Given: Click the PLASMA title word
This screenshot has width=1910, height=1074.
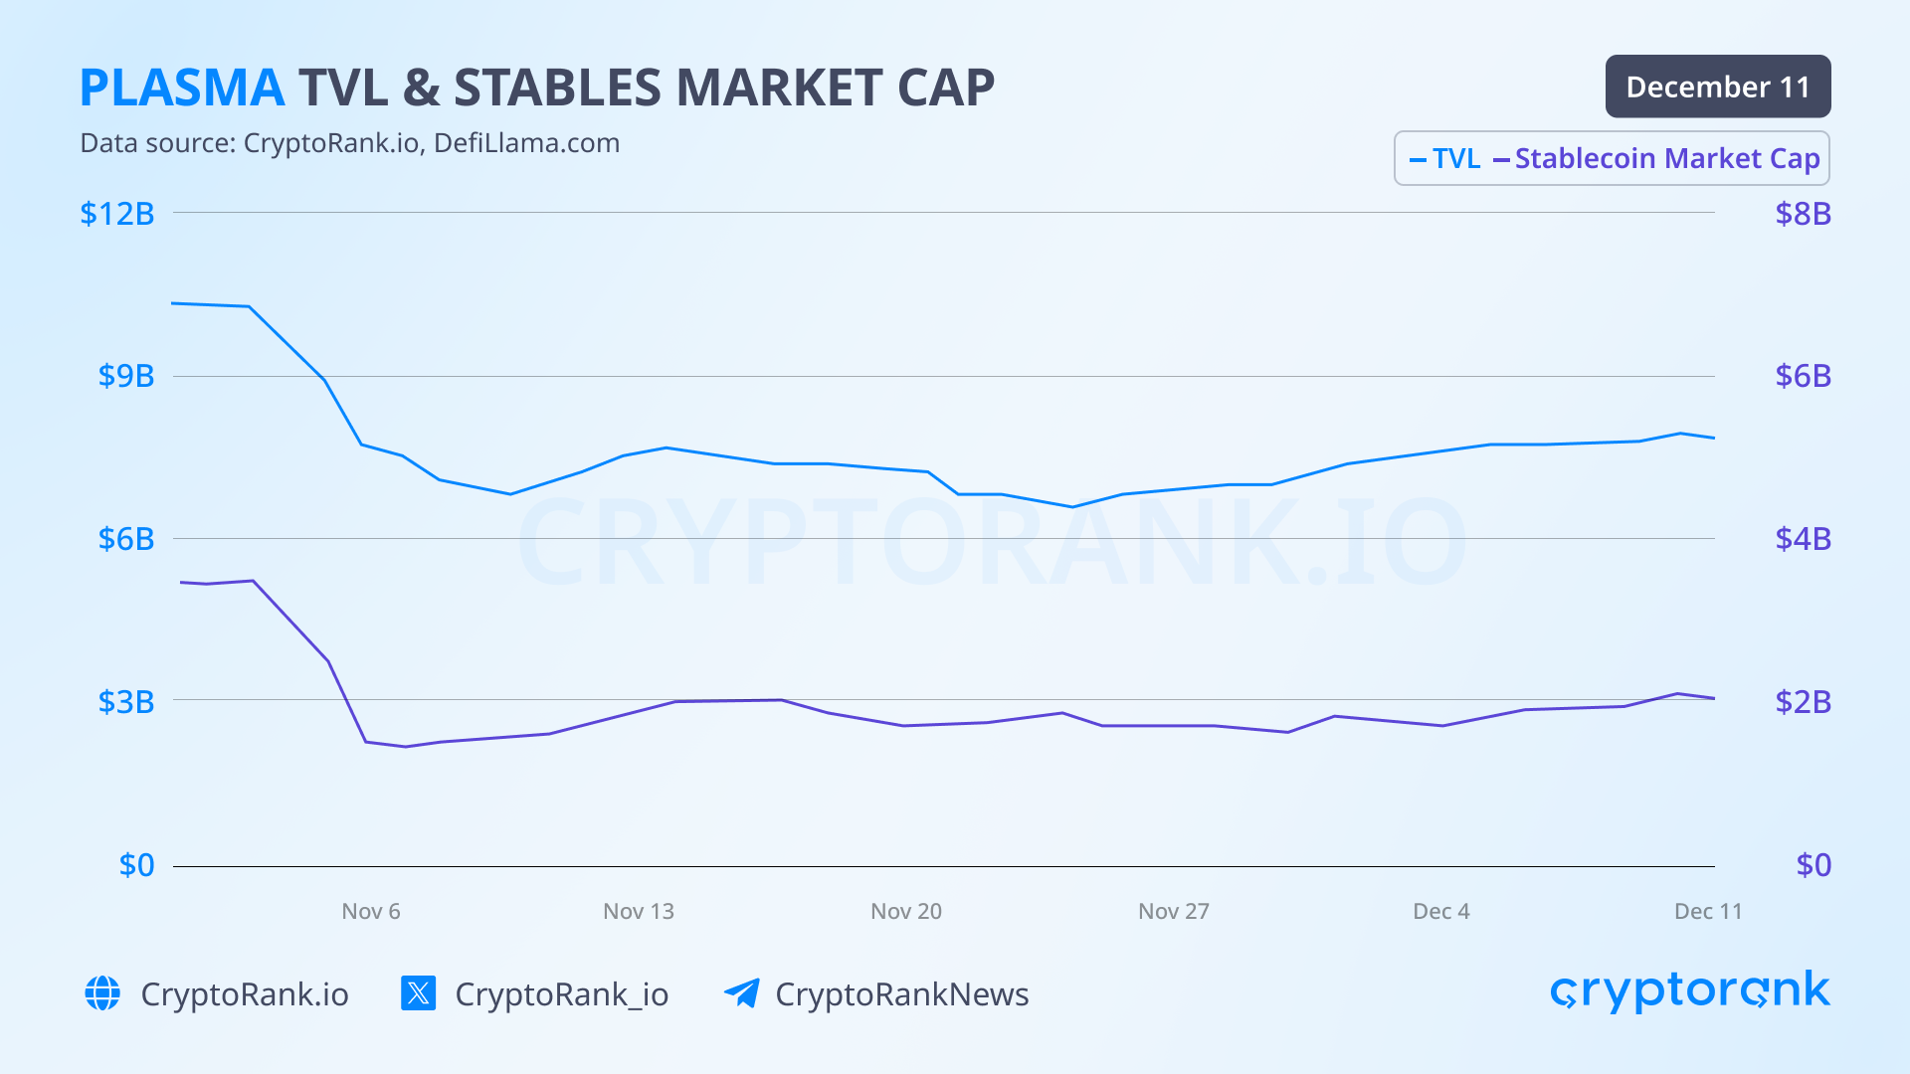Looking at the screenshot, I should [182, 88].
